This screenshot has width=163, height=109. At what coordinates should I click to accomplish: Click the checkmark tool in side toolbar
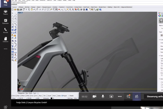pyautogui.click(x=15, y=57)
